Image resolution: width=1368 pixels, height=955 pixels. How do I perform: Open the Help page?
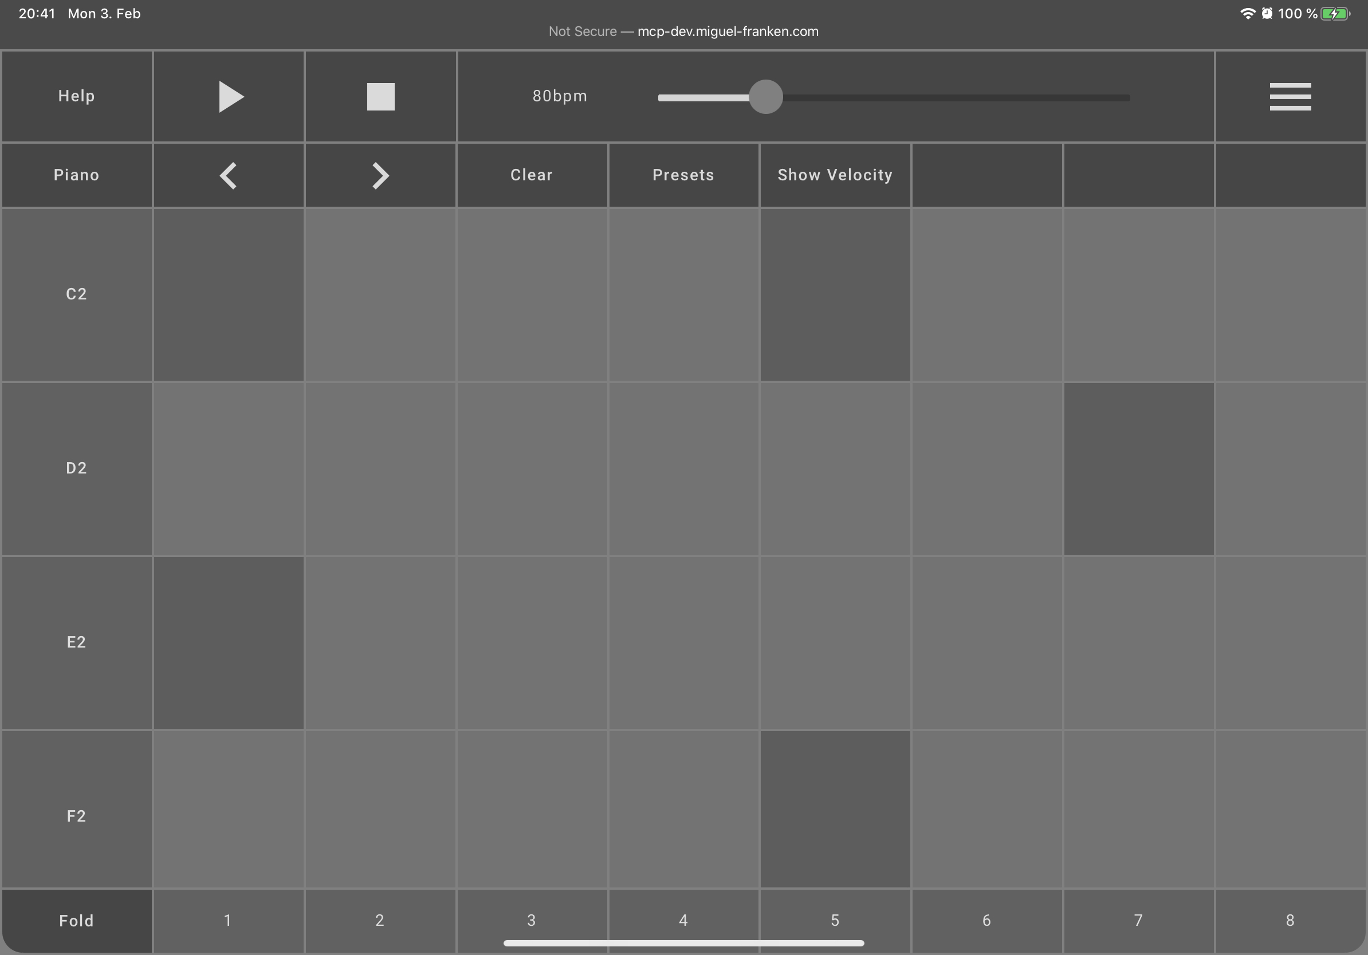(x=76, y=96)
